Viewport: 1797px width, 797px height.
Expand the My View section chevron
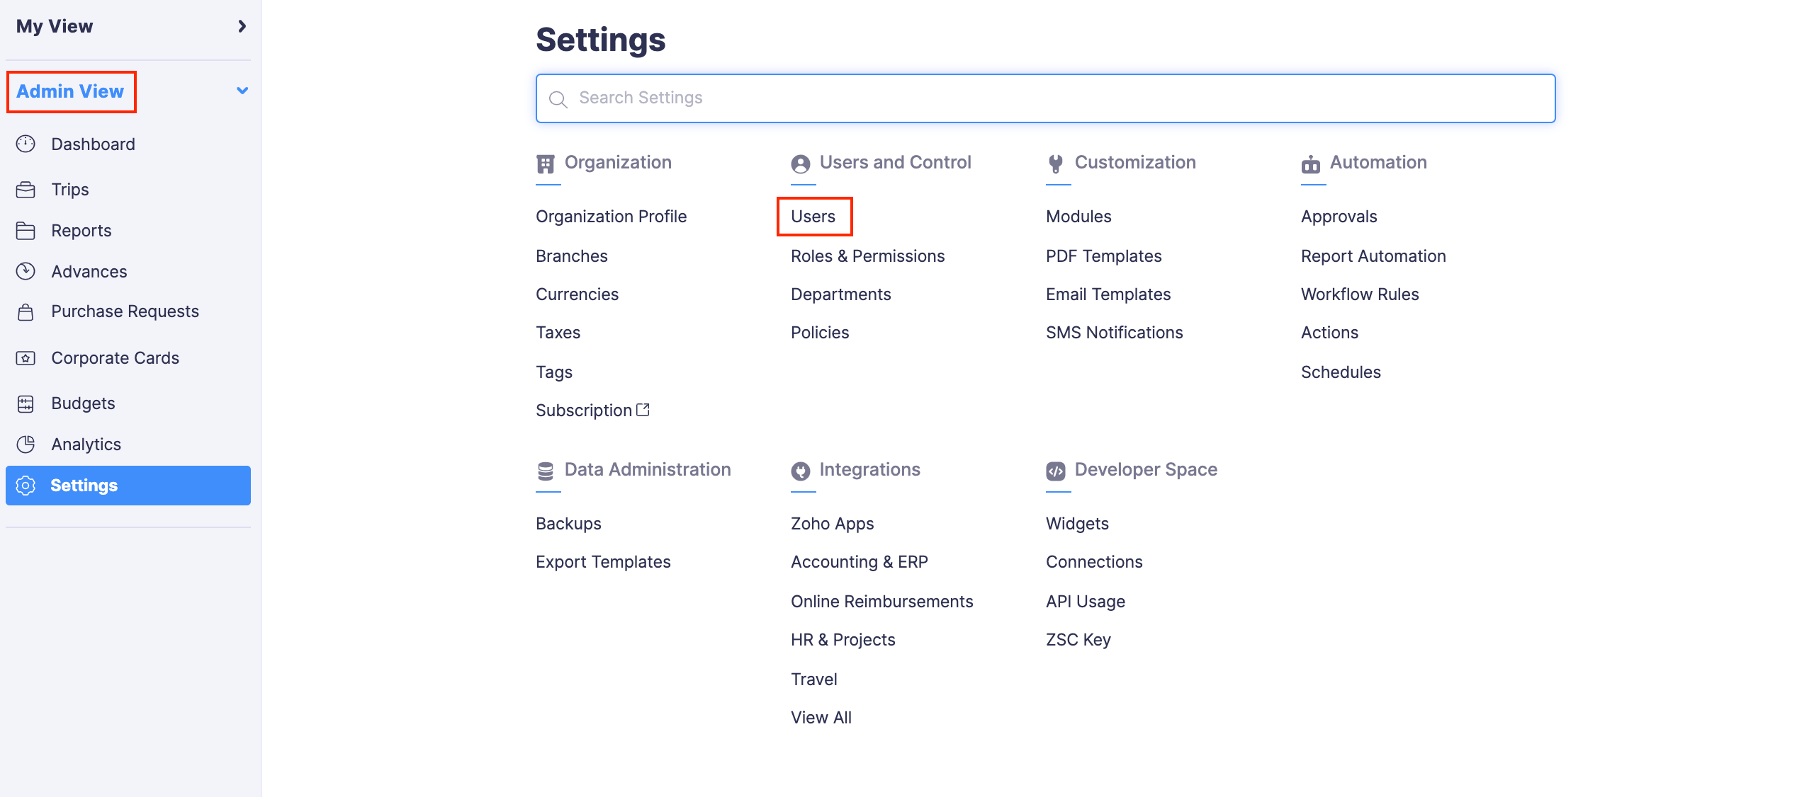click(242, 26)
